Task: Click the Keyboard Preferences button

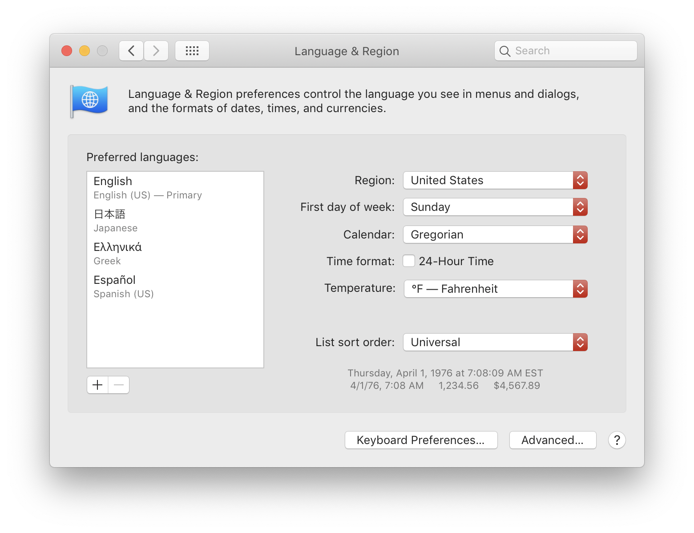Action: (x=421, y=440)
